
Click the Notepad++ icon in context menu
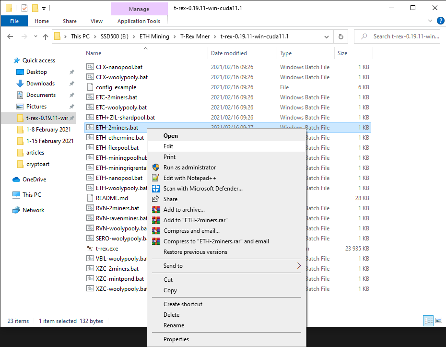point(155,178)
